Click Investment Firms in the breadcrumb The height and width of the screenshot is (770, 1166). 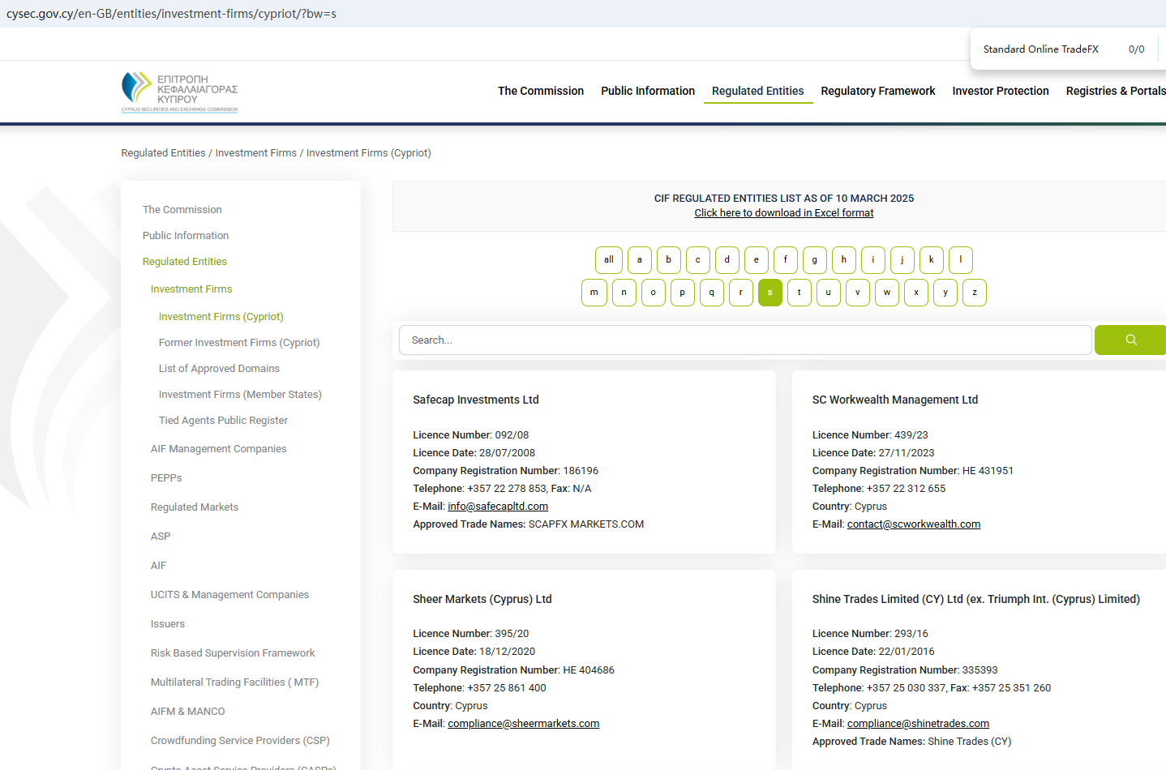point(255,153)
